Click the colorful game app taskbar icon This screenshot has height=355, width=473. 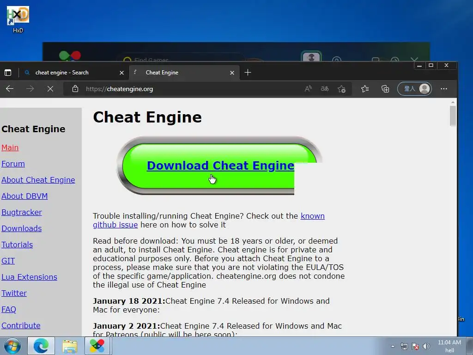coord(97,346)
